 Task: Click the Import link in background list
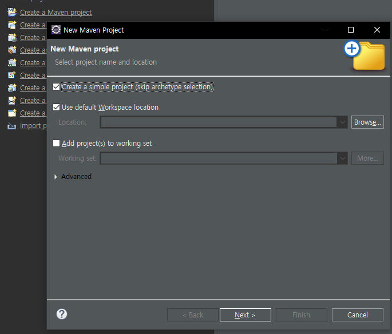click(x=33, y=125)
